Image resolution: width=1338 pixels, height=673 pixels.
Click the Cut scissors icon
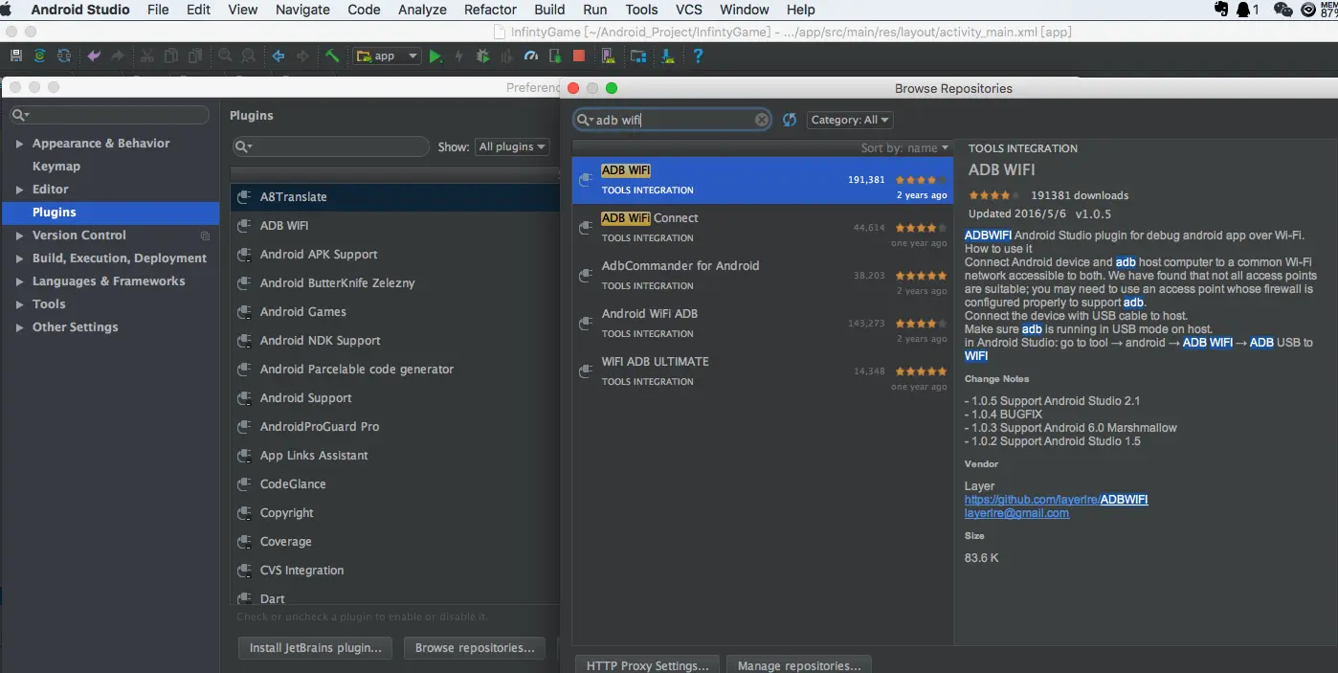point(148,56)
